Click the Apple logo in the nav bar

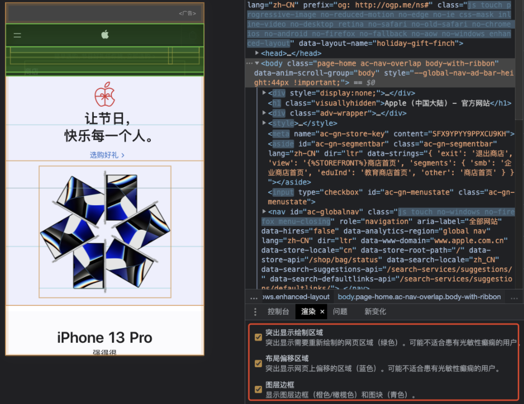click(x=105, y=35)
